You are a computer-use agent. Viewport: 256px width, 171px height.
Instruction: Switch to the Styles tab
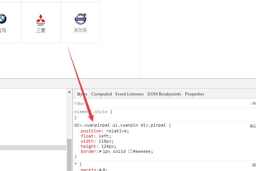pyautogui.click(x=82, y=94)
